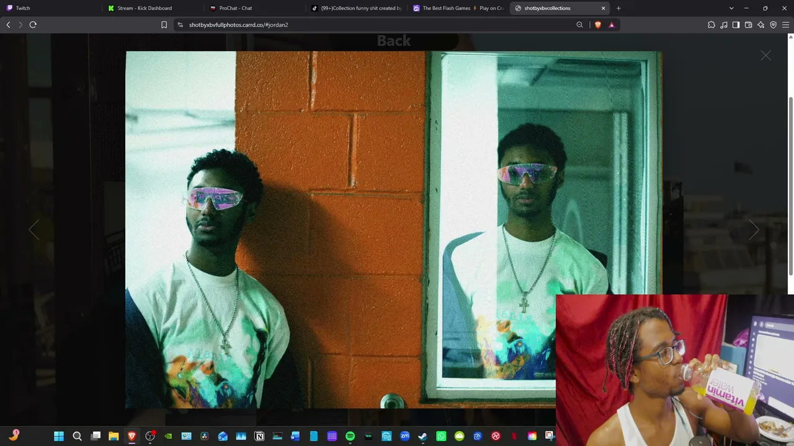Show the next photo in gallery
Viewport: 794px width, 446px height.
tap(754, 230)
